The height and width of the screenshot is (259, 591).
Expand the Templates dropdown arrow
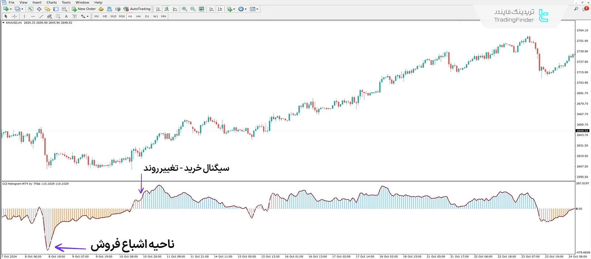(257, 9)
